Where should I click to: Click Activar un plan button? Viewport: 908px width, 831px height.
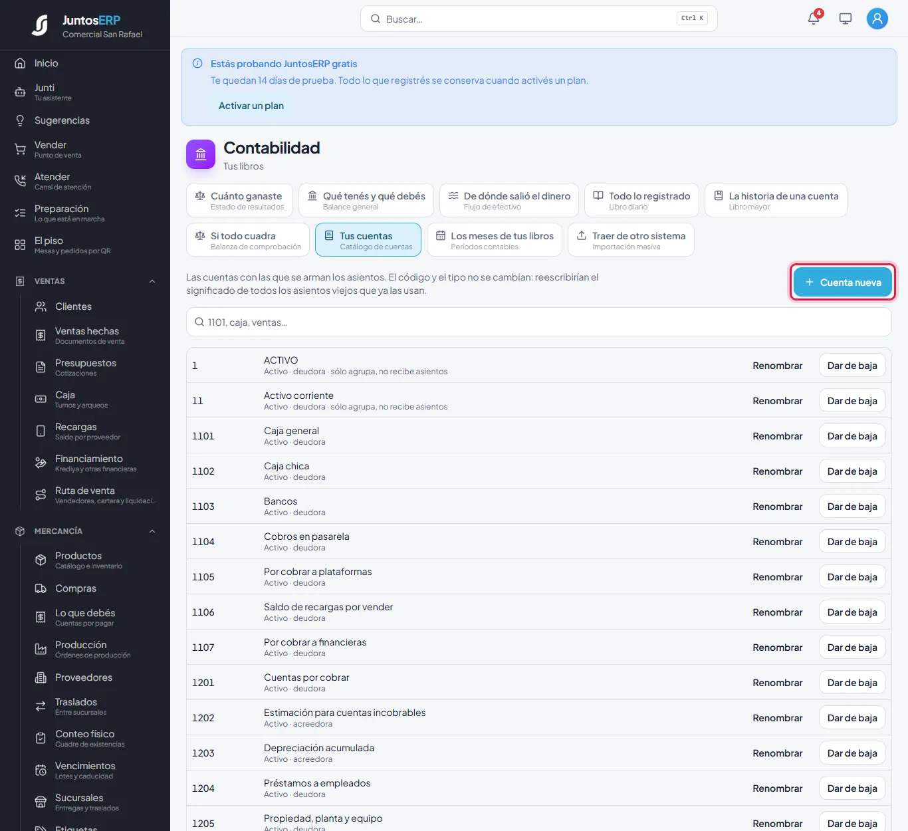click(251, 106)
